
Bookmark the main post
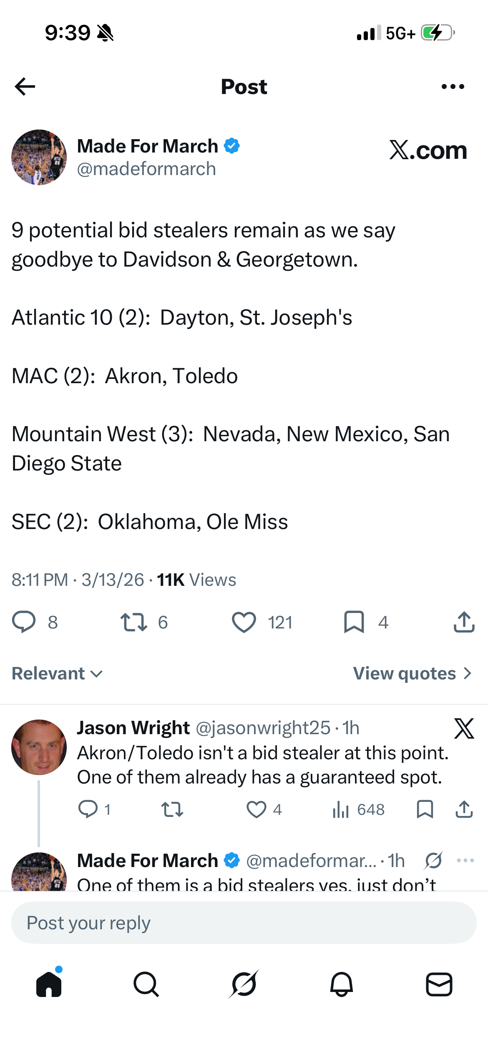pos(354,622)
